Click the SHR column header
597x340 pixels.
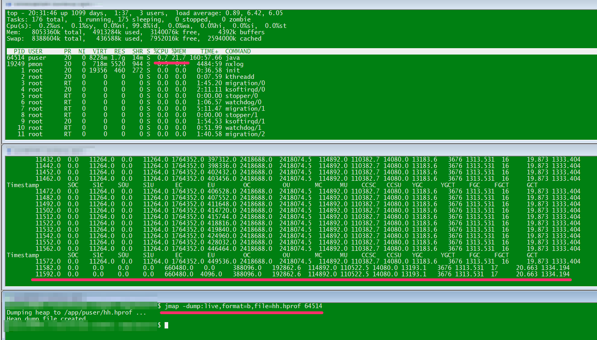click(137, 51)
